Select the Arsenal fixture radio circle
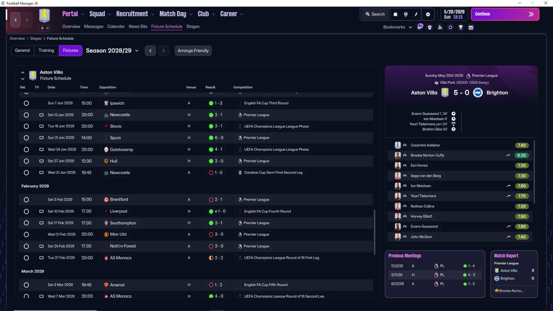The width and height of the screenshot is (553, 311). (x=26, y=285)
